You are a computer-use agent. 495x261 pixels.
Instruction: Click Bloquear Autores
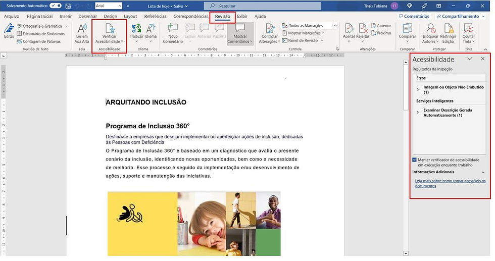click(x=430, y=33)
